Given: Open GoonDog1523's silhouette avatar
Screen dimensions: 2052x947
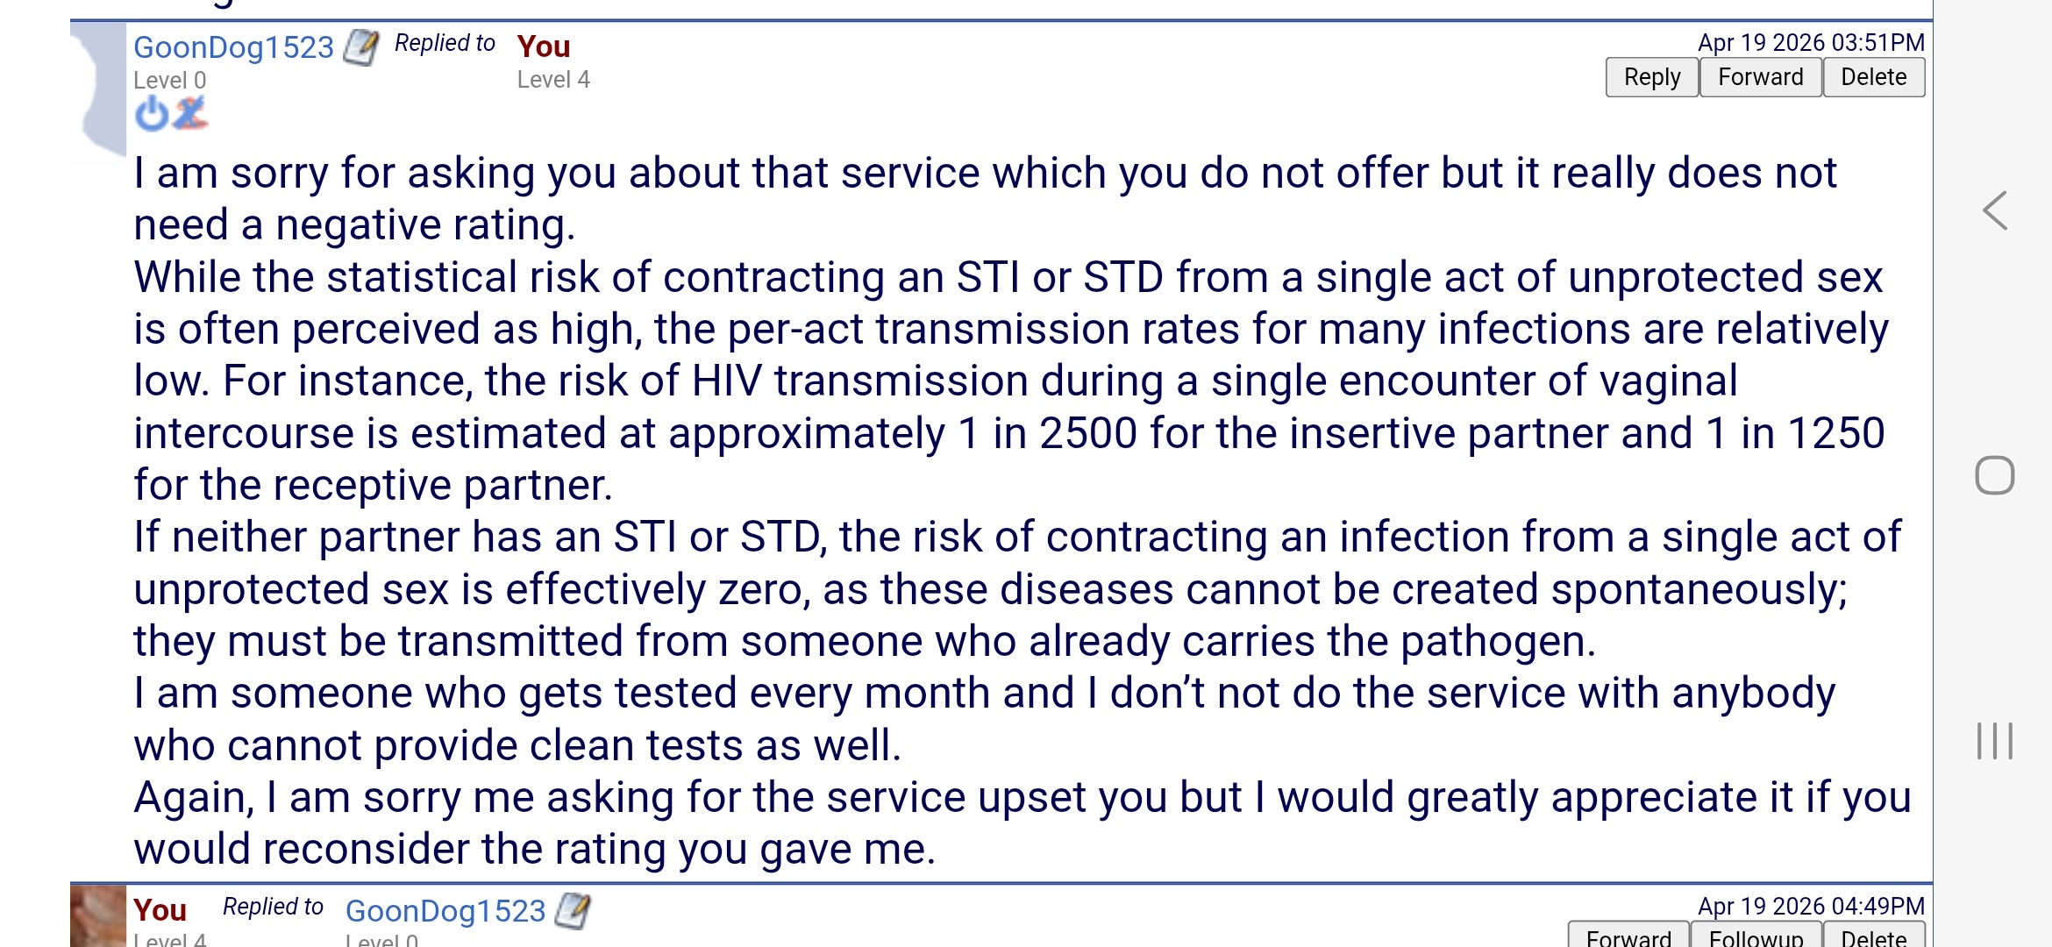Looking at the screenshot, I should tap(101, 88).
